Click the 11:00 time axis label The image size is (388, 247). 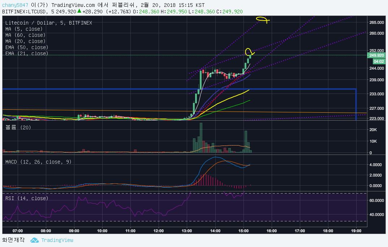(130, 231)
